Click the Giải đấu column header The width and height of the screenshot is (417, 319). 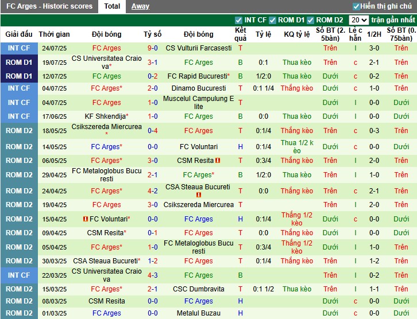[x=19, y=34]
